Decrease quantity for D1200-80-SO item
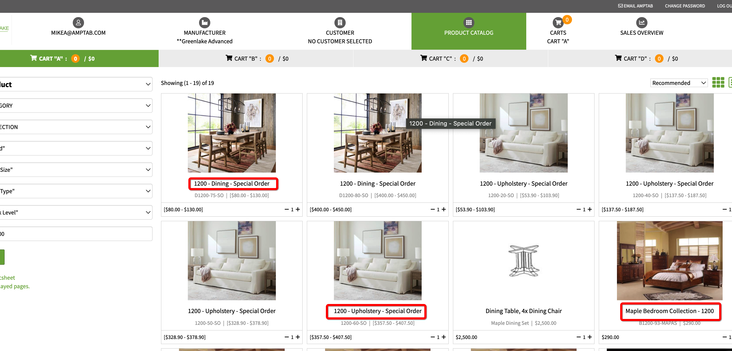732x351 pixels. tap(433, 209)
